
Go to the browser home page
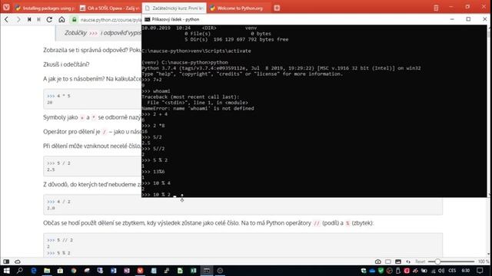(x=61, y=20)
